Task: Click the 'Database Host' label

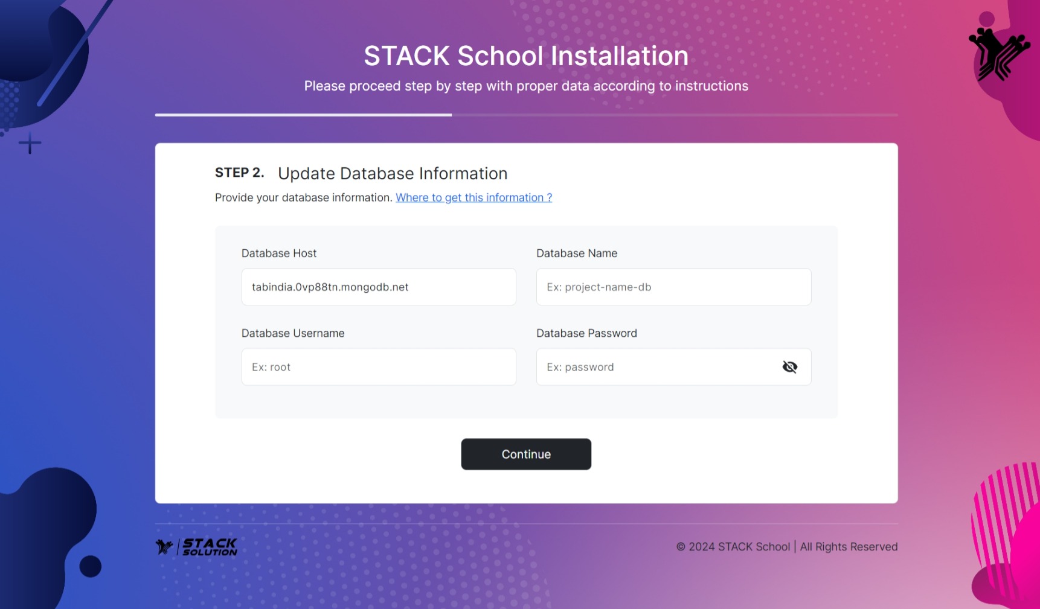Action: pyautogui.click(x=278, y=253)
